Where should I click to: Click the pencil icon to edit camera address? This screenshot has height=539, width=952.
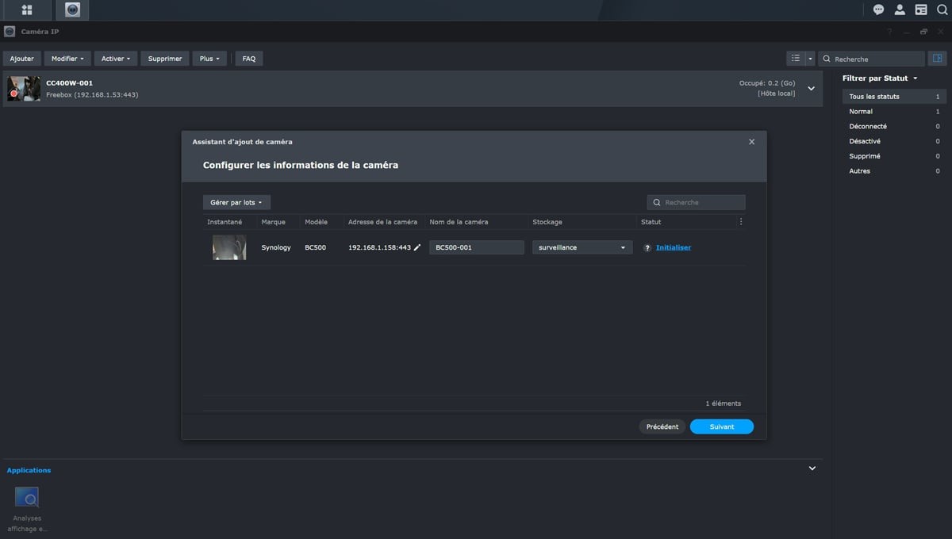click(x=417, y=247)
